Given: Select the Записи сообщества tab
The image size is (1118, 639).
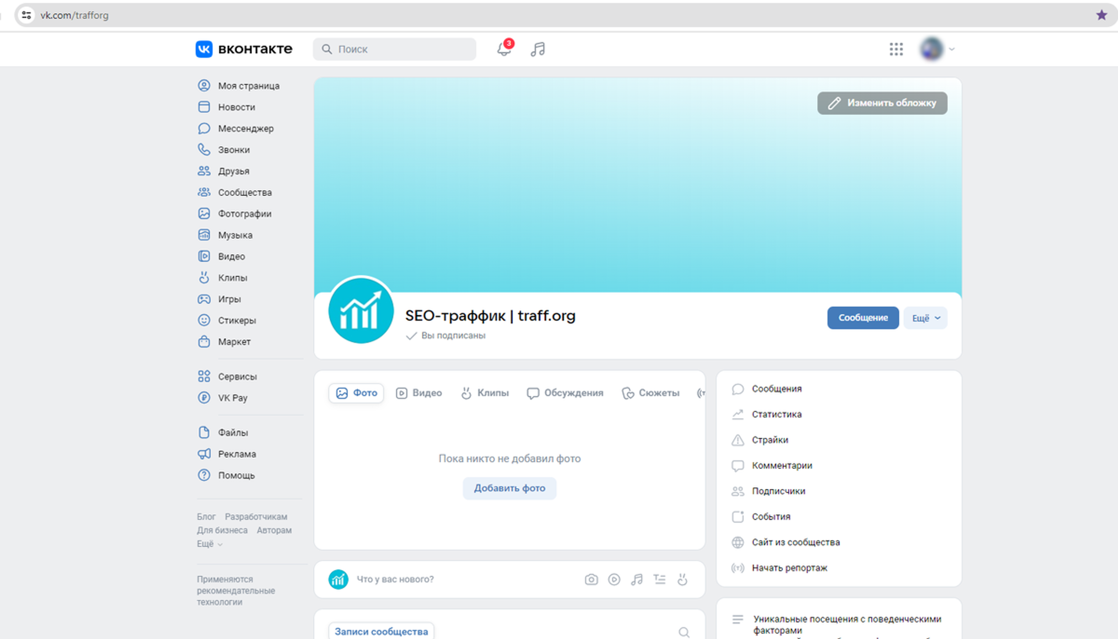Looking at the screenshot, I should point(381,631).
